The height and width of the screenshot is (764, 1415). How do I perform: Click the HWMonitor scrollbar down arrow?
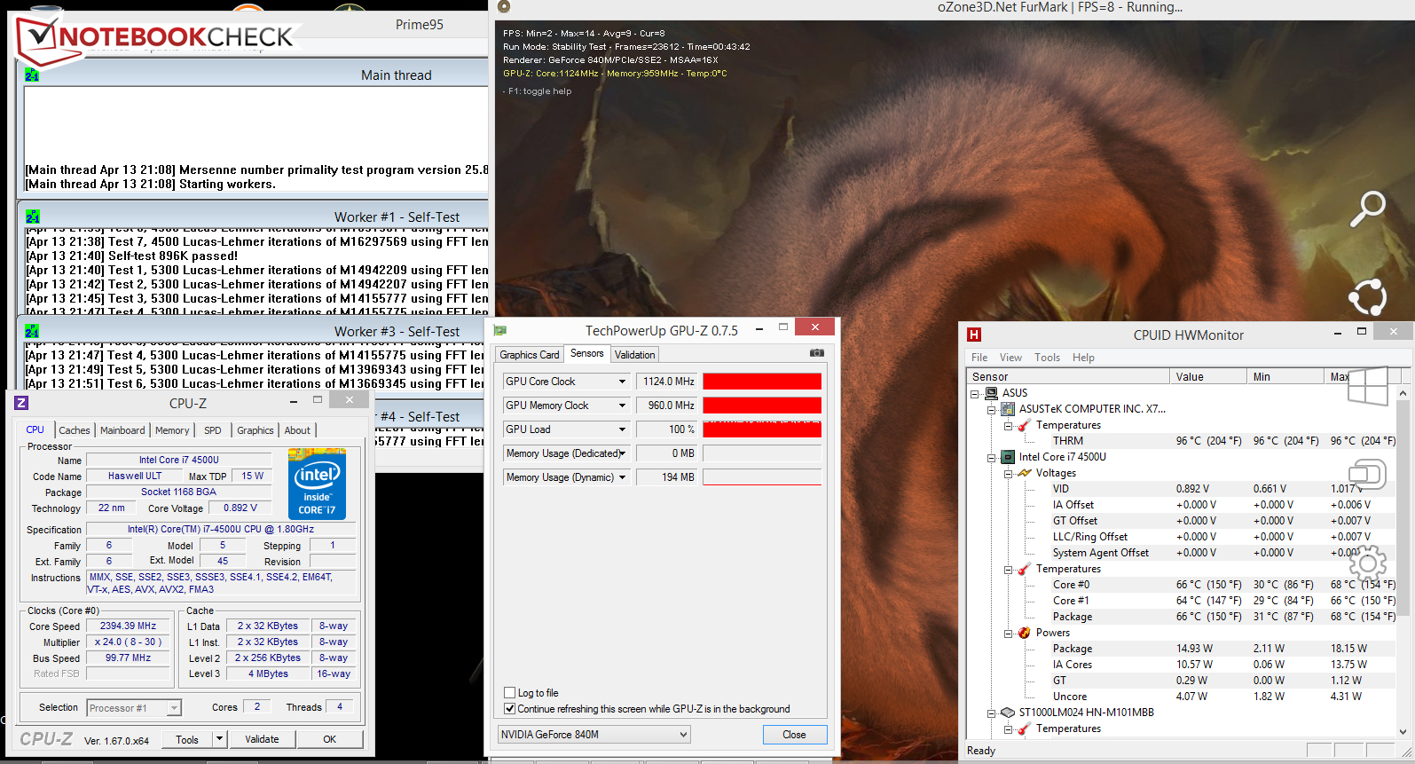pos(1403,731)
